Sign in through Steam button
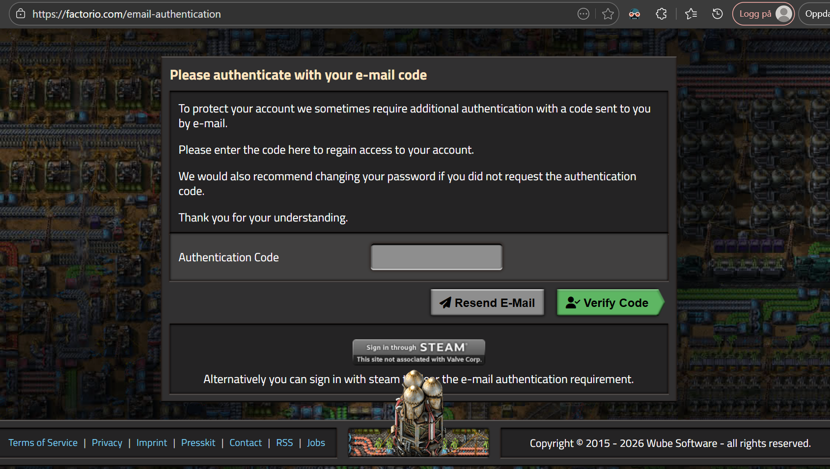 [x=418, y=352]
